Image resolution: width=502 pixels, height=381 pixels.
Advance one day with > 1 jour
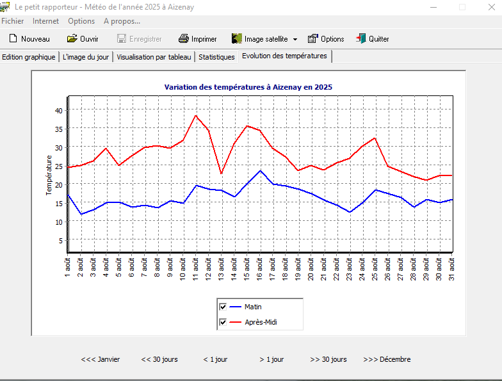point(271,359)
